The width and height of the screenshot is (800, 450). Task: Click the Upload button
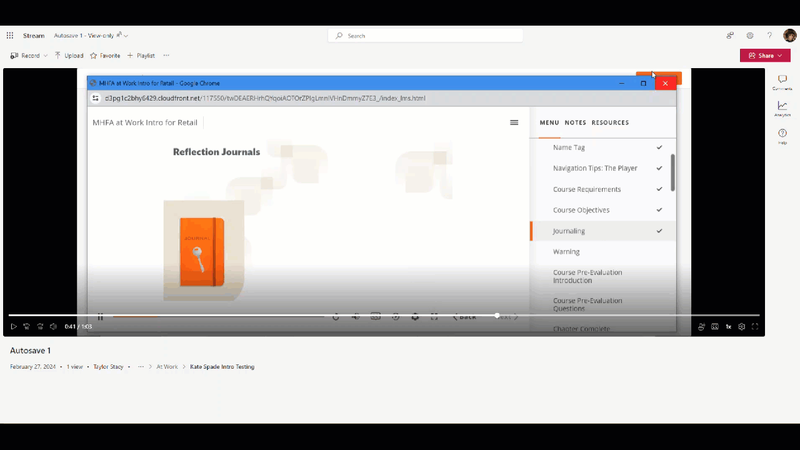click(69, 56)
